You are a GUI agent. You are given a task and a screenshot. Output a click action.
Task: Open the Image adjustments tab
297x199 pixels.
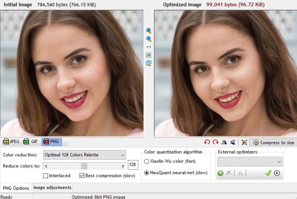52,187
